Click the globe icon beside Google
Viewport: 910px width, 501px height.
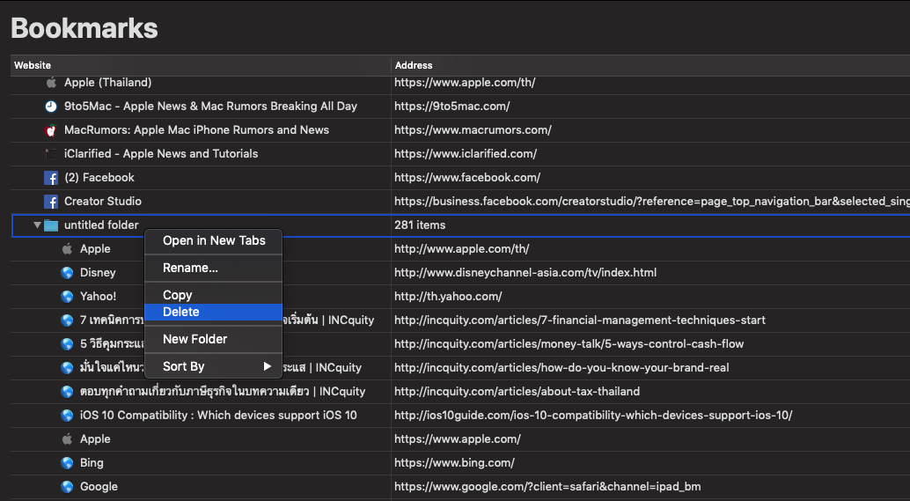[x=67, y=487]
